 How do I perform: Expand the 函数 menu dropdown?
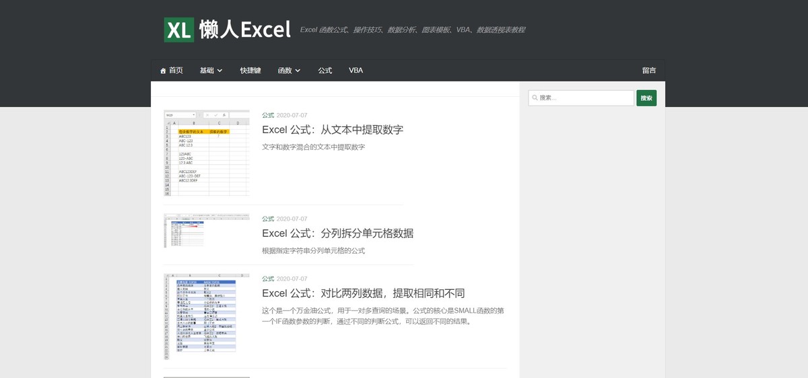pos(289,71)
